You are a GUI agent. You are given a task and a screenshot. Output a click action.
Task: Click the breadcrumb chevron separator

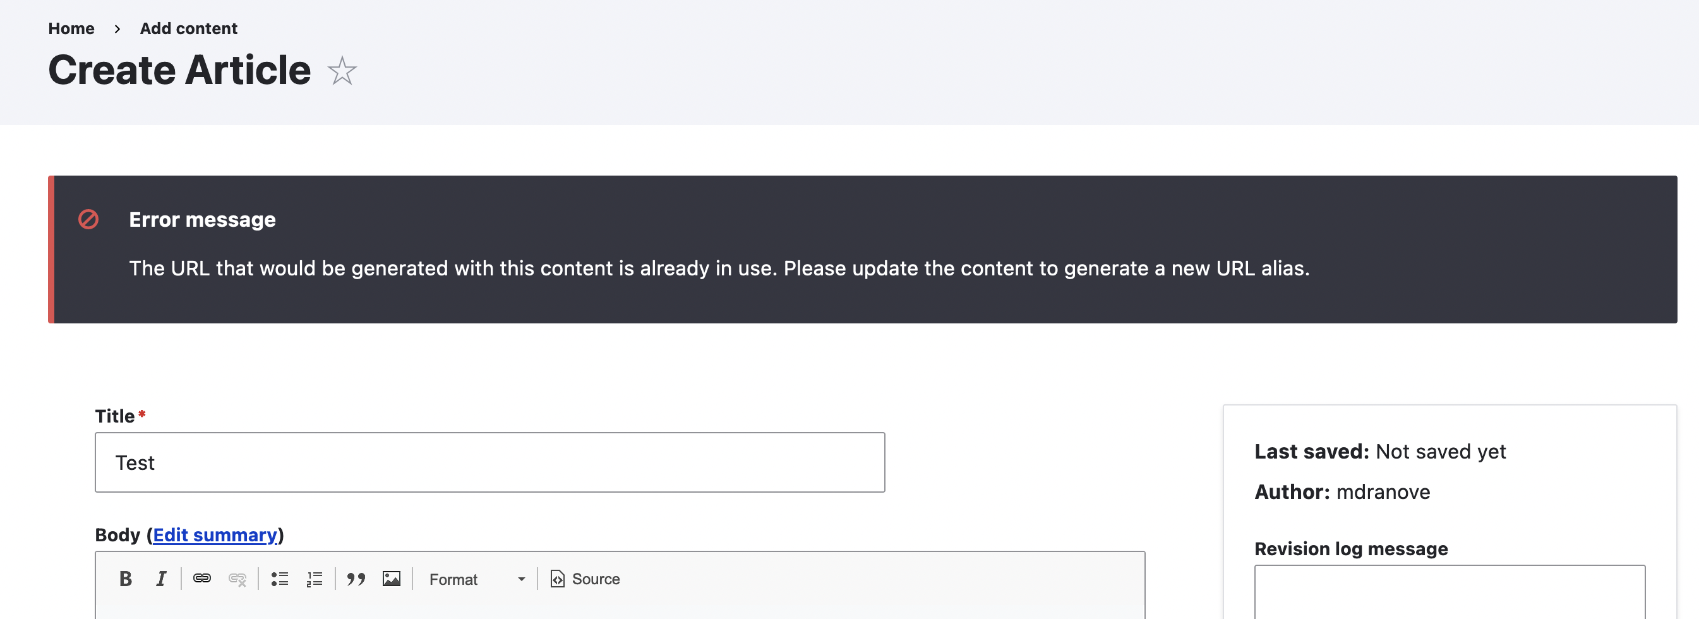pos(117,28)
